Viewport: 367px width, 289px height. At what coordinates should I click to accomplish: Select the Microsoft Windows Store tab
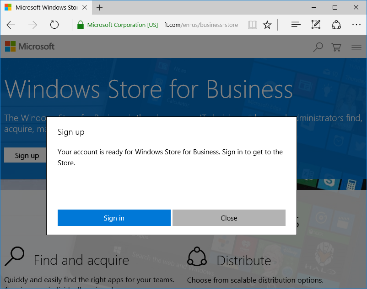pyautogui.click(x=45, y=8)
